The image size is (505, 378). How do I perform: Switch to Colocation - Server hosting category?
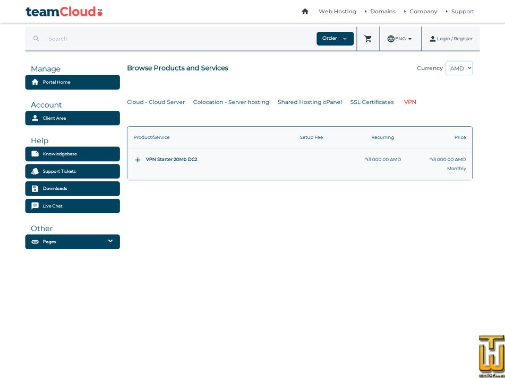pyautogui.click(x=231, y=102)
